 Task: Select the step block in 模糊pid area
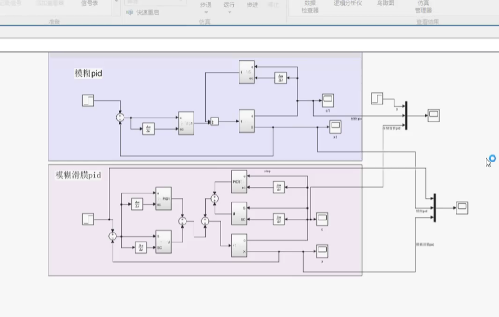88,100
